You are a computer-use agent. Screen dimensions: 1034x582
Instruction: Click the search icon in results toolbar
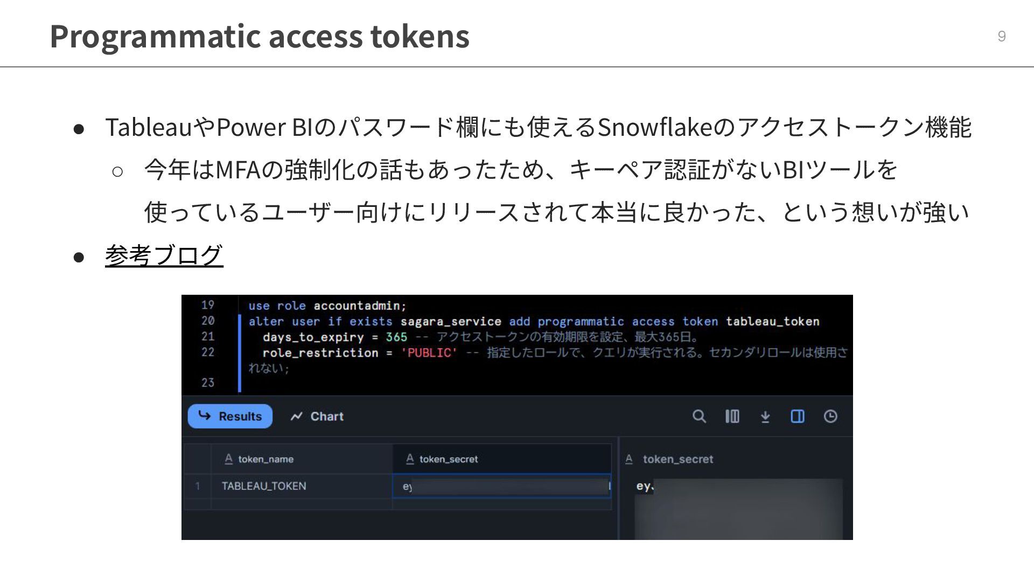pos(699,416)
